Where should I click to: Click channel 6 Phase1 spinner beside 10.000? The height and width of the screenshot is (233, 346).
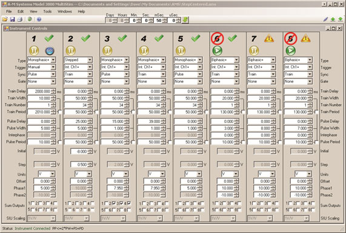(x=236, y=188)
